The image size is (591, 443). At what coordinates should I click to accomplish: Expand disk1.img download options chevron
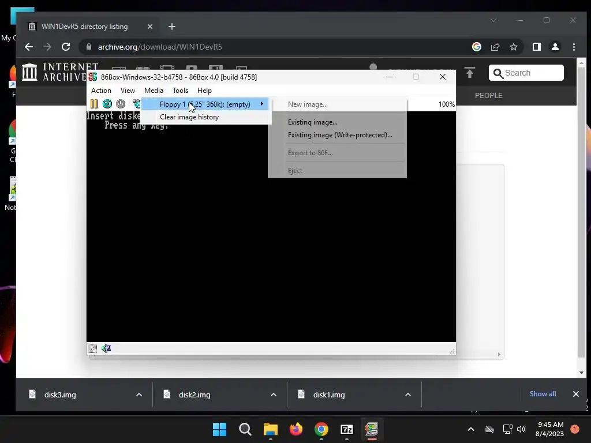(408, 395)
